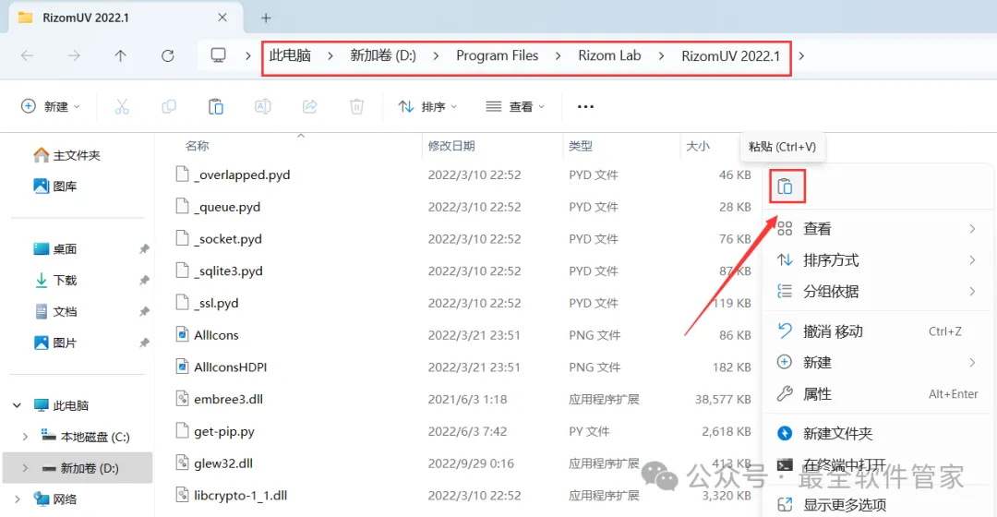This screenshot has width=997, height=517.
Task: Open View (查看) submenu in context menu
Action: point(878,229)
